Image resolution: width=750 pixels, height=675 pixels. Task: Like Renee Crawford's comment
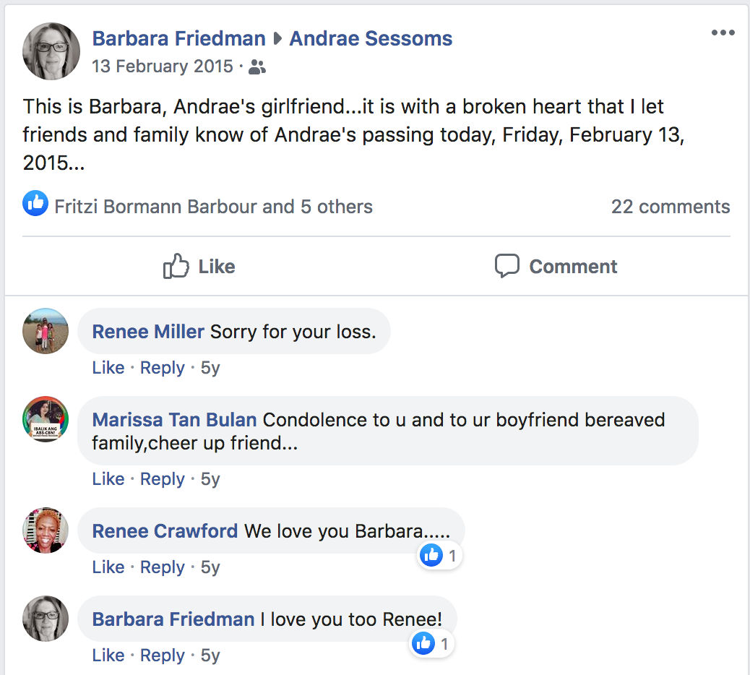108,567
